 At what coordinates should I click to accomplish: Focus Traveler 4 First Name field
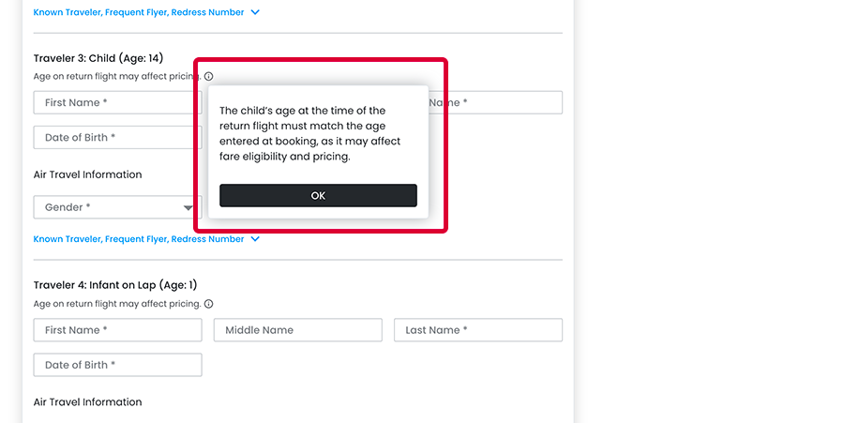pos(117,330)
